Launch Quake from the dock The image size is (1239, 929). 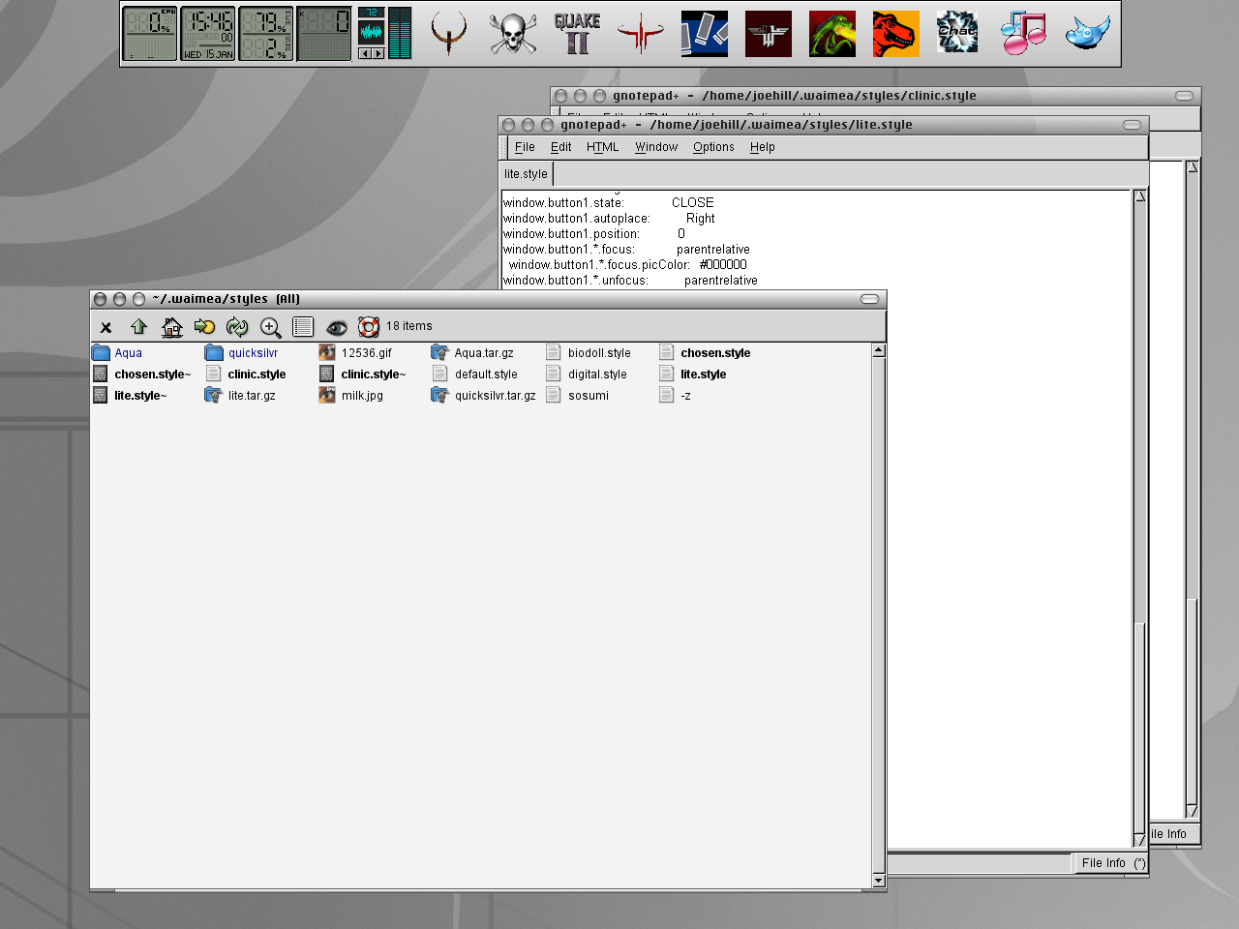point(448,34)
